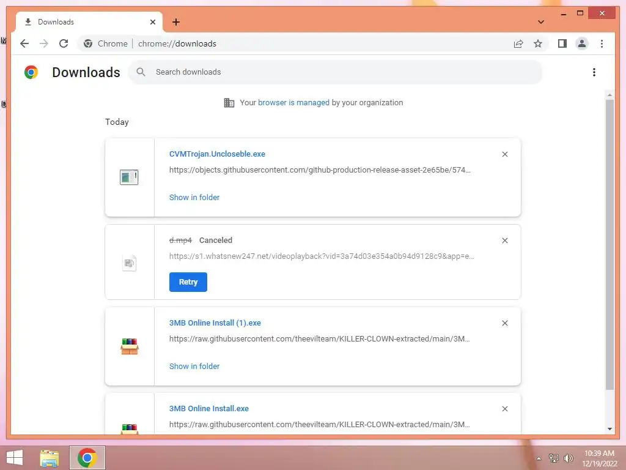
Task: Show 3MB Online Install (1).exe in folder
Action: 194,367
